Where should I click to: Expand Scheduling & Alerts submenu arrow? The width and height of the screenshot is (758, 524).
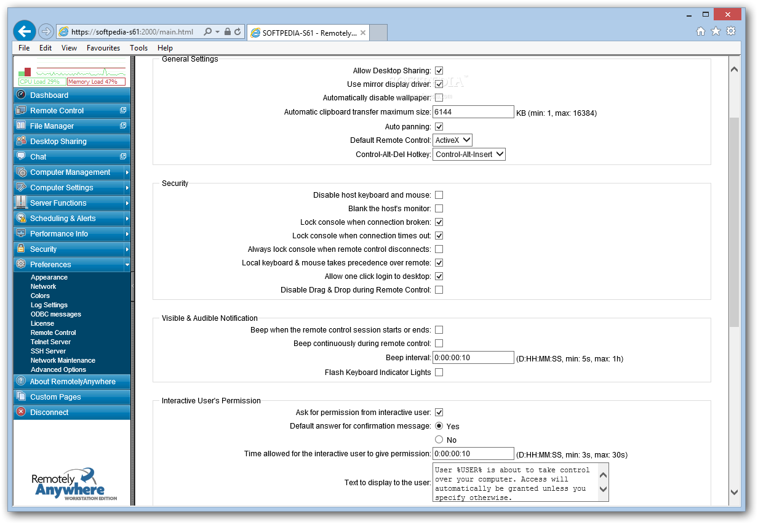(x=127, y=219)
